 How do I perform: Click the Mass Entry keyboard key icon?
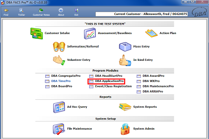click(x=125, y=47)
